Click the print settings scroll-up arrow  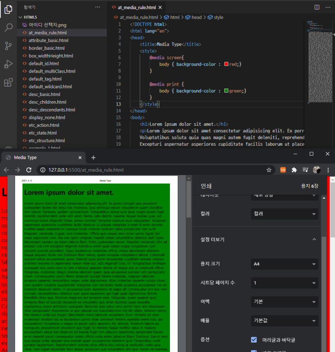[x=324, y=198]
